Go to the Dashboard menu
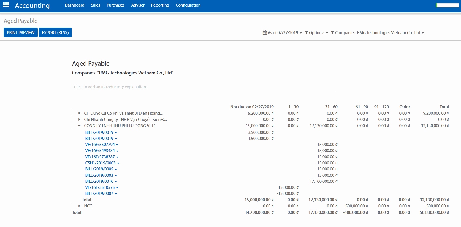Image resolution: width=461 pixels, height=227 pixels. coord(74,5)
